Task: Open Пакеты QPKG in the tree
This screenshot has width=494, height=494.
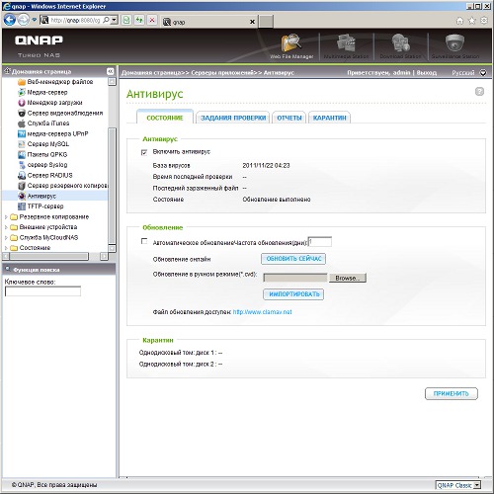Action: point(47,154)
